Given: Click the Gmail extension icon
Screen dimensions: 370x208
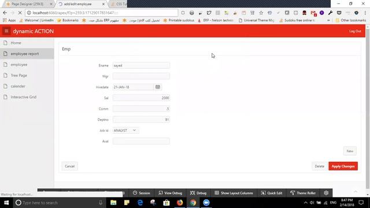Looking at the screenshot, I should [313, 13].
